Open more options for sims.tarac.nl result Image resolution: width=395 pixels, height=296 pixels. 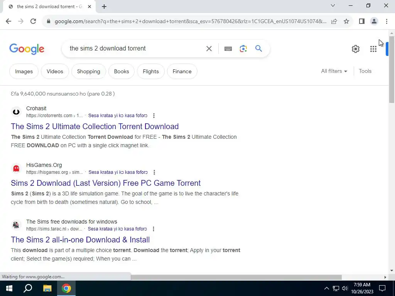[x=154, y=229]
